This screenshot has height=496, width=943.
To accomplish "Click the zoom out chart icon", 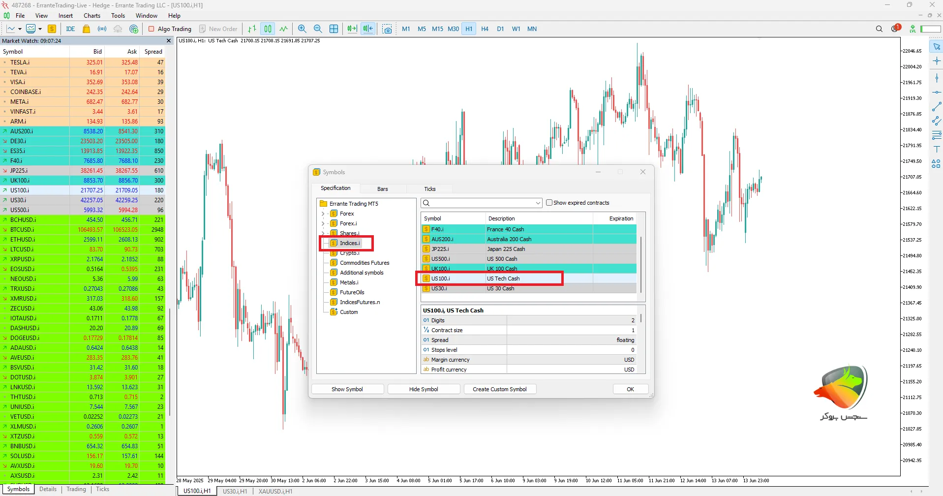I will (x=318, y=29).
